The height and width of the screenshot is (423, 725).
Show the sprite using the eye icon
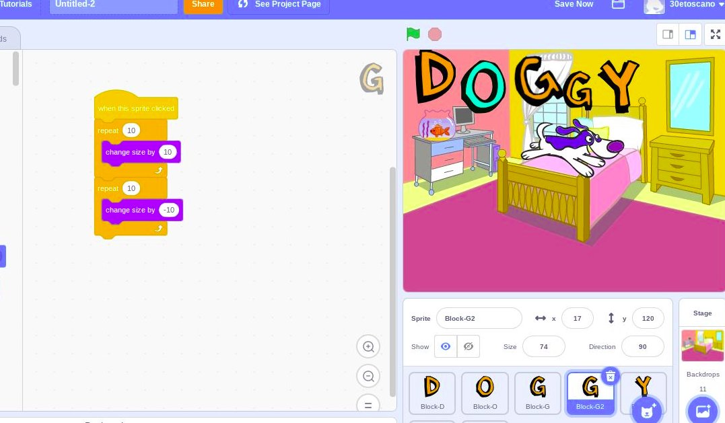(446, 346)
